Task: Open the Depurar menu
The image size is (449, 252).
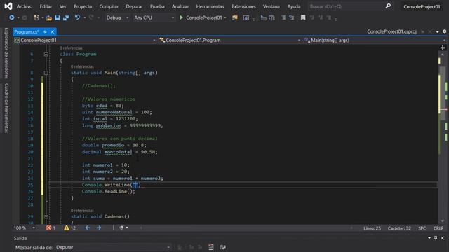Action: (134, 6)
